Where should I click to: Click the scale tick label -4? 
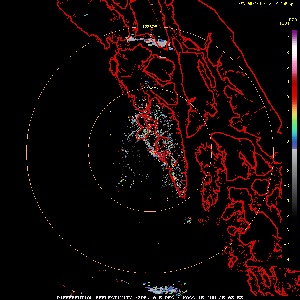[x=286, y=200]
